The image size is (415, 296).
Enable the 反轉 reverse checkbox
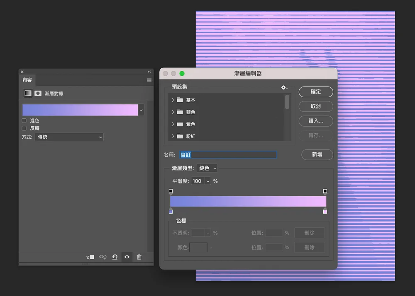24,128
